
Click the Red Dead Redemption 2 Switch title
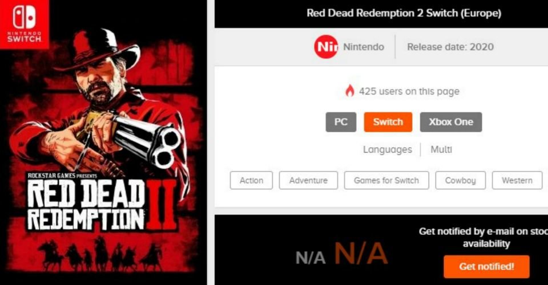[x=404, y=13]
